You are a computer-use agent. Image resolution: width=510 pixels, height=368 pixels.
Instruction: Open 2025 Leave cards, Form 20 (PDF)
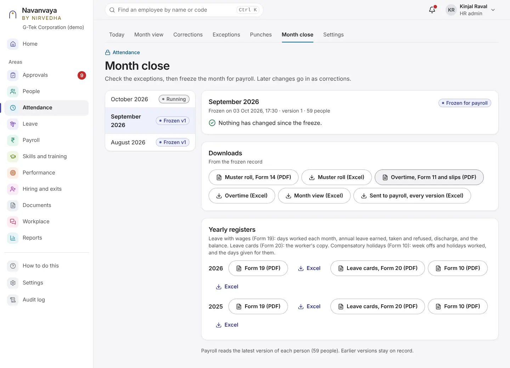click(x=378, y=306)
